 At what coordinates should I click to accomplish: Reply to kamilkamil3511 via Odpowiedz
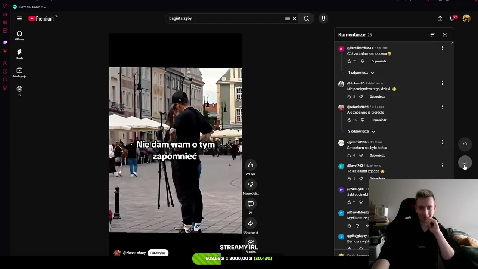tap(379, 61)
